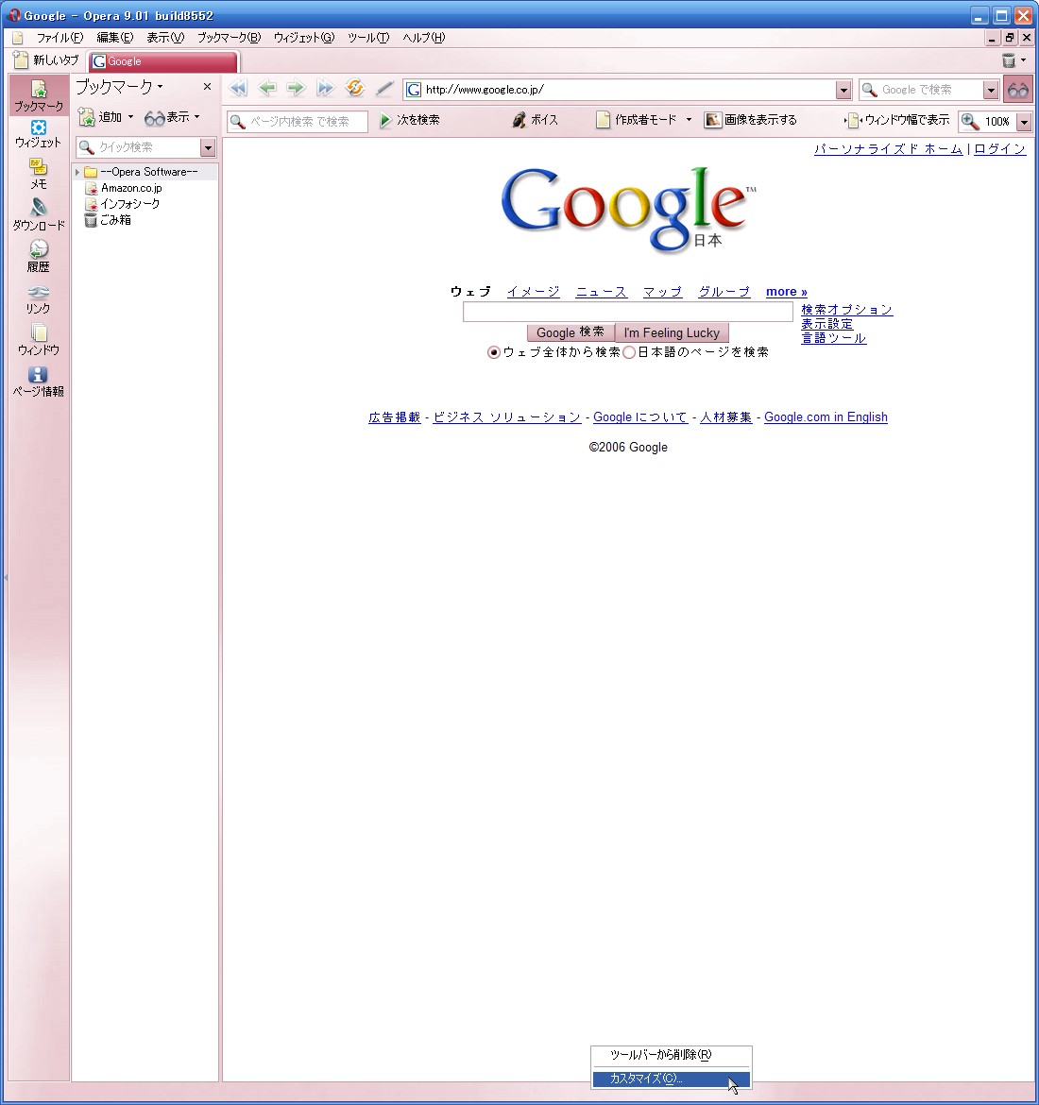This screenshot has width=1039, height=1105.
Task: Go forward with the Forward arrow
Action: 296,89
